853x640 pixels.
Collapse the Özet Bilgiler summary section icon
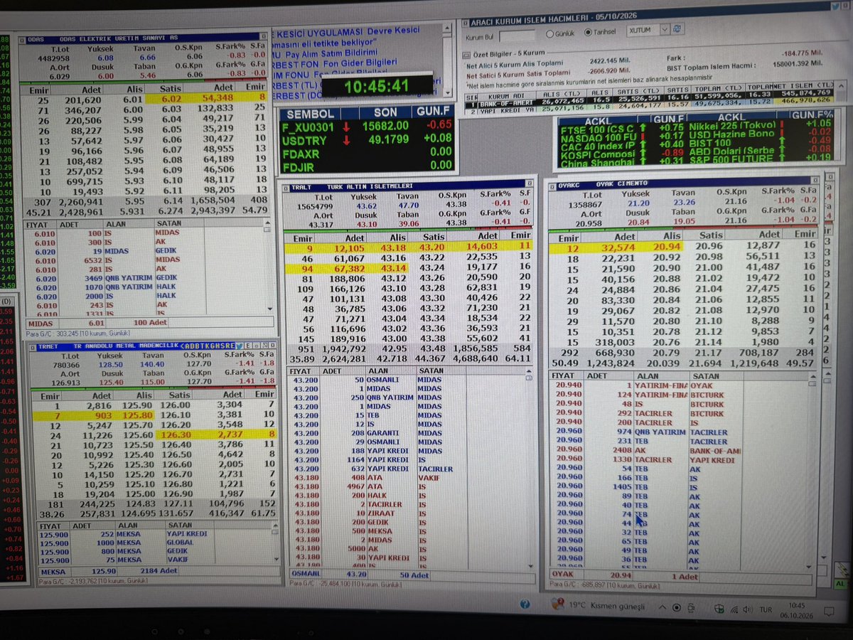coord(467,55)
